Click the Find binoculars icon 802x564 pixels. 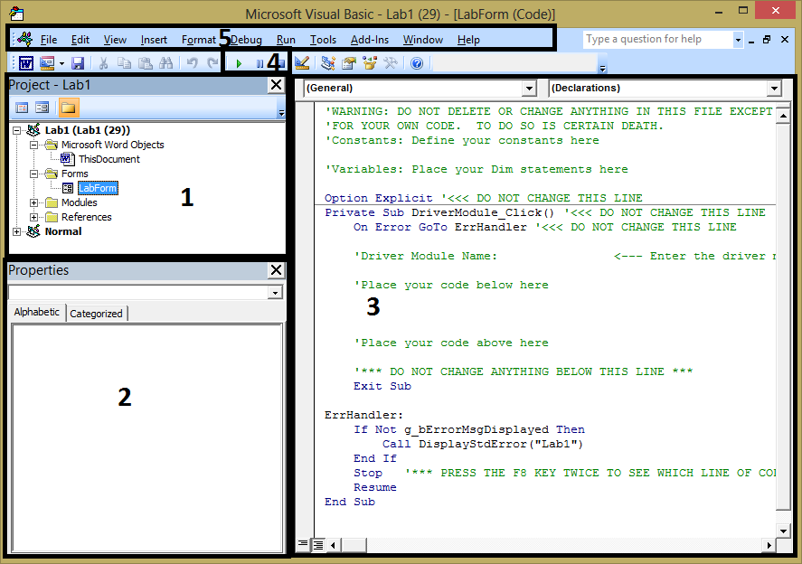165,63
